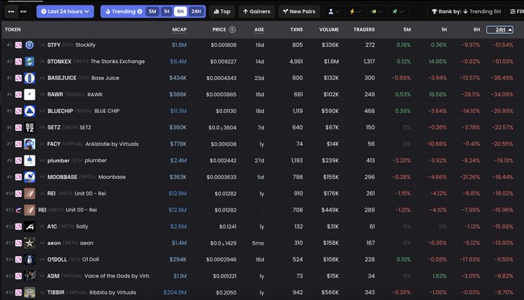Screen dimensions: 524x300
Task: Select the 6H trending timeframe
Action: click(180, 12)
